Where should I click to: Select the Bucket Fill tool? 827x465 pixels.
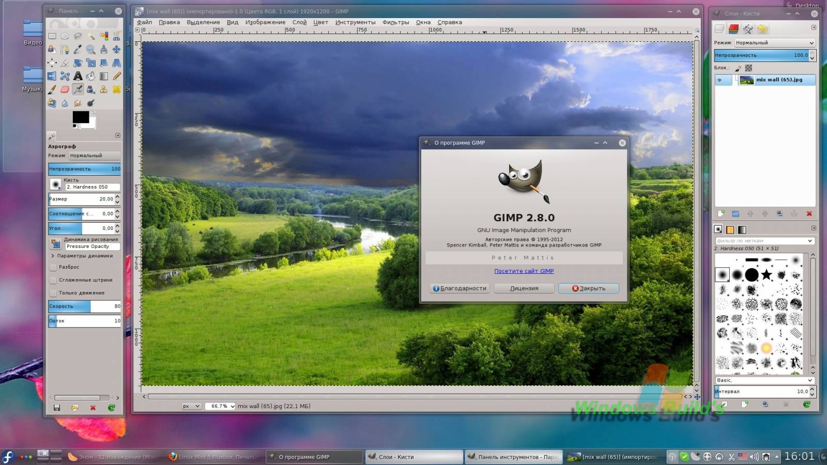click(x=91, y=76)
